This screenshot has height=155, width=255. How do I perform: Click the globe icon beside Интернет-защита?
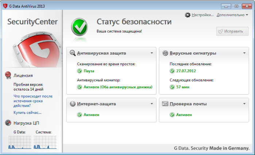pyautogui.click(x=73, y=104)
